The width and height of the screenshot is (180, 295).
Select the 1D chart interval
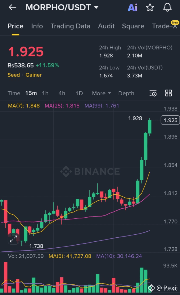click(x=79, y=93)
